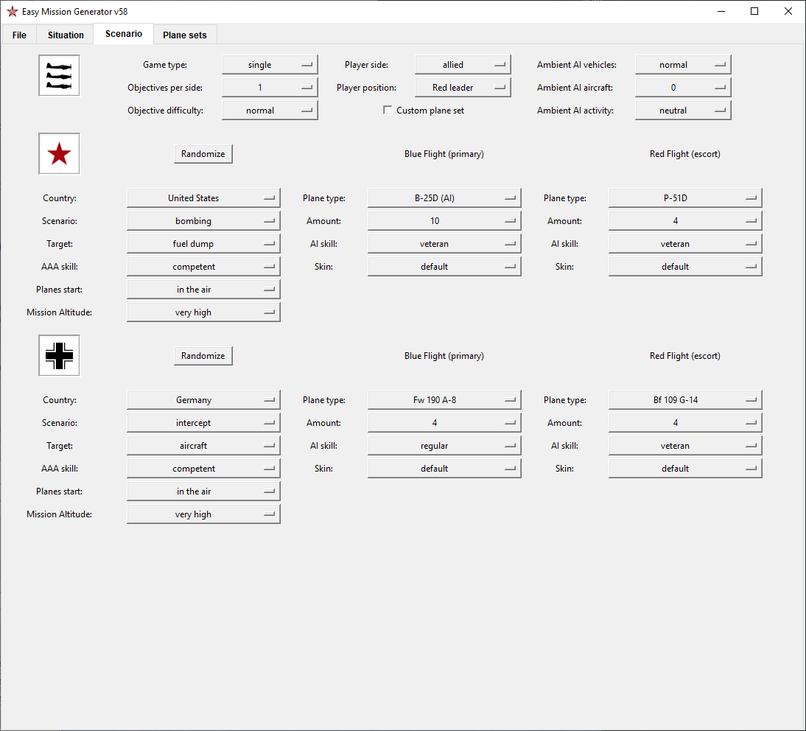The image size is (806, 731).
Task: Change Allied Blue Flight amount of 10
Action: pyautogui.click(x=444, y=220)
